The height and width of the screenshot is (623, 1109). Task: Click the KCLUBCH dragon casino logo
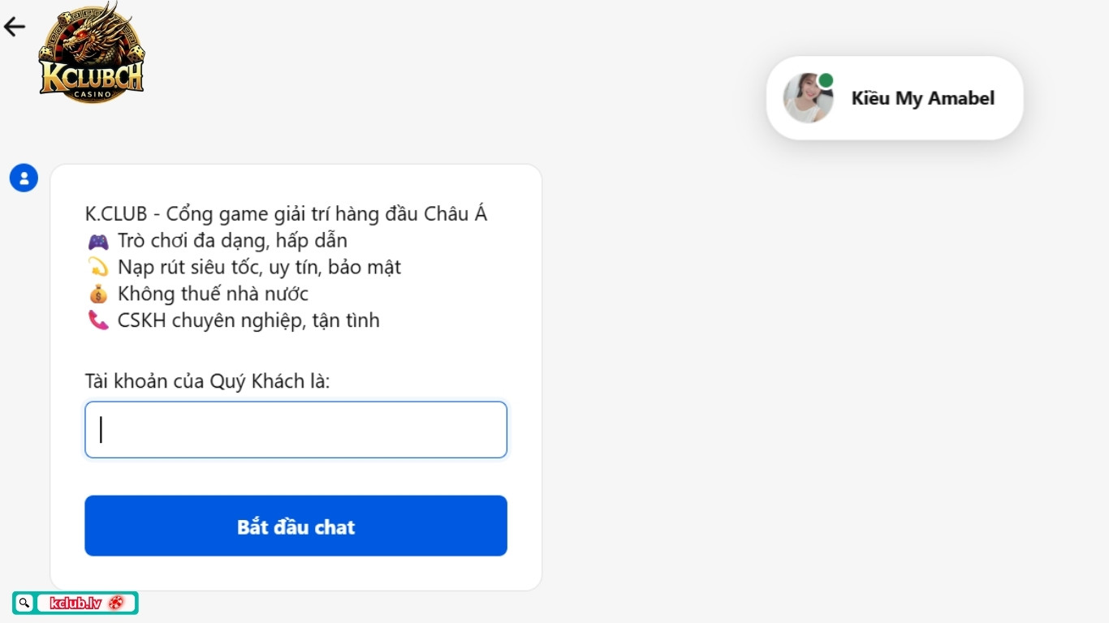point(91,53)
